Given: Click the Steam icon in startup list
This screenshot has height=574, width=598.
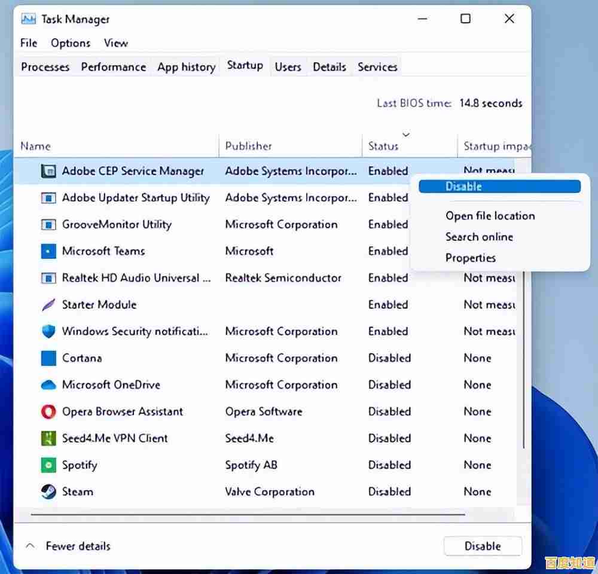Looking at the screenshot, I should coord(48,491).
